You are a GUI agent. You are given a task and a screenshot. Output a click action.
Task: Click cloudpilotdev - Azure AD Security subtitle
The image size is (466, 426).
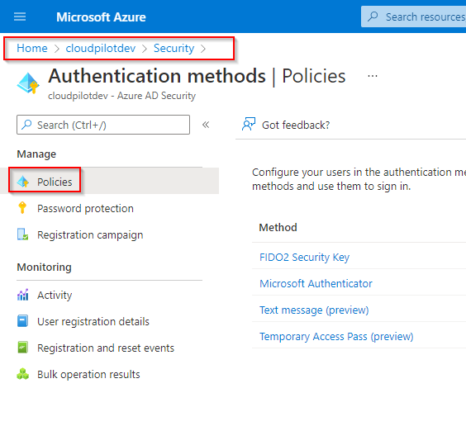pyautogui.click(x=121, y=96)
